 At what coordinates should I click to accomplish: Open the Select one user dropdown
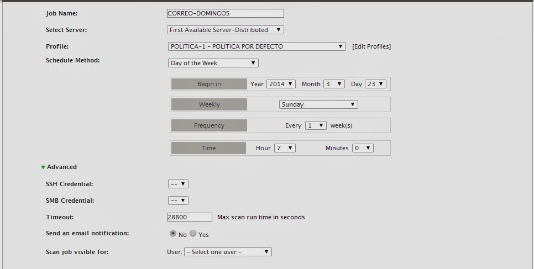tap(228, 252)
